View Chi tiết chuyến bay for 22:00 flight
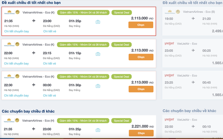The height and width of the screenshot is (139, 223). pos(17,63)
